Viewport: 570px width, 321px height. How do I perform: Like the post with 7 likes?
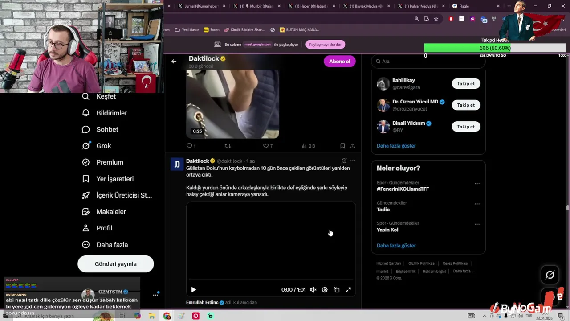pos(268,146)
